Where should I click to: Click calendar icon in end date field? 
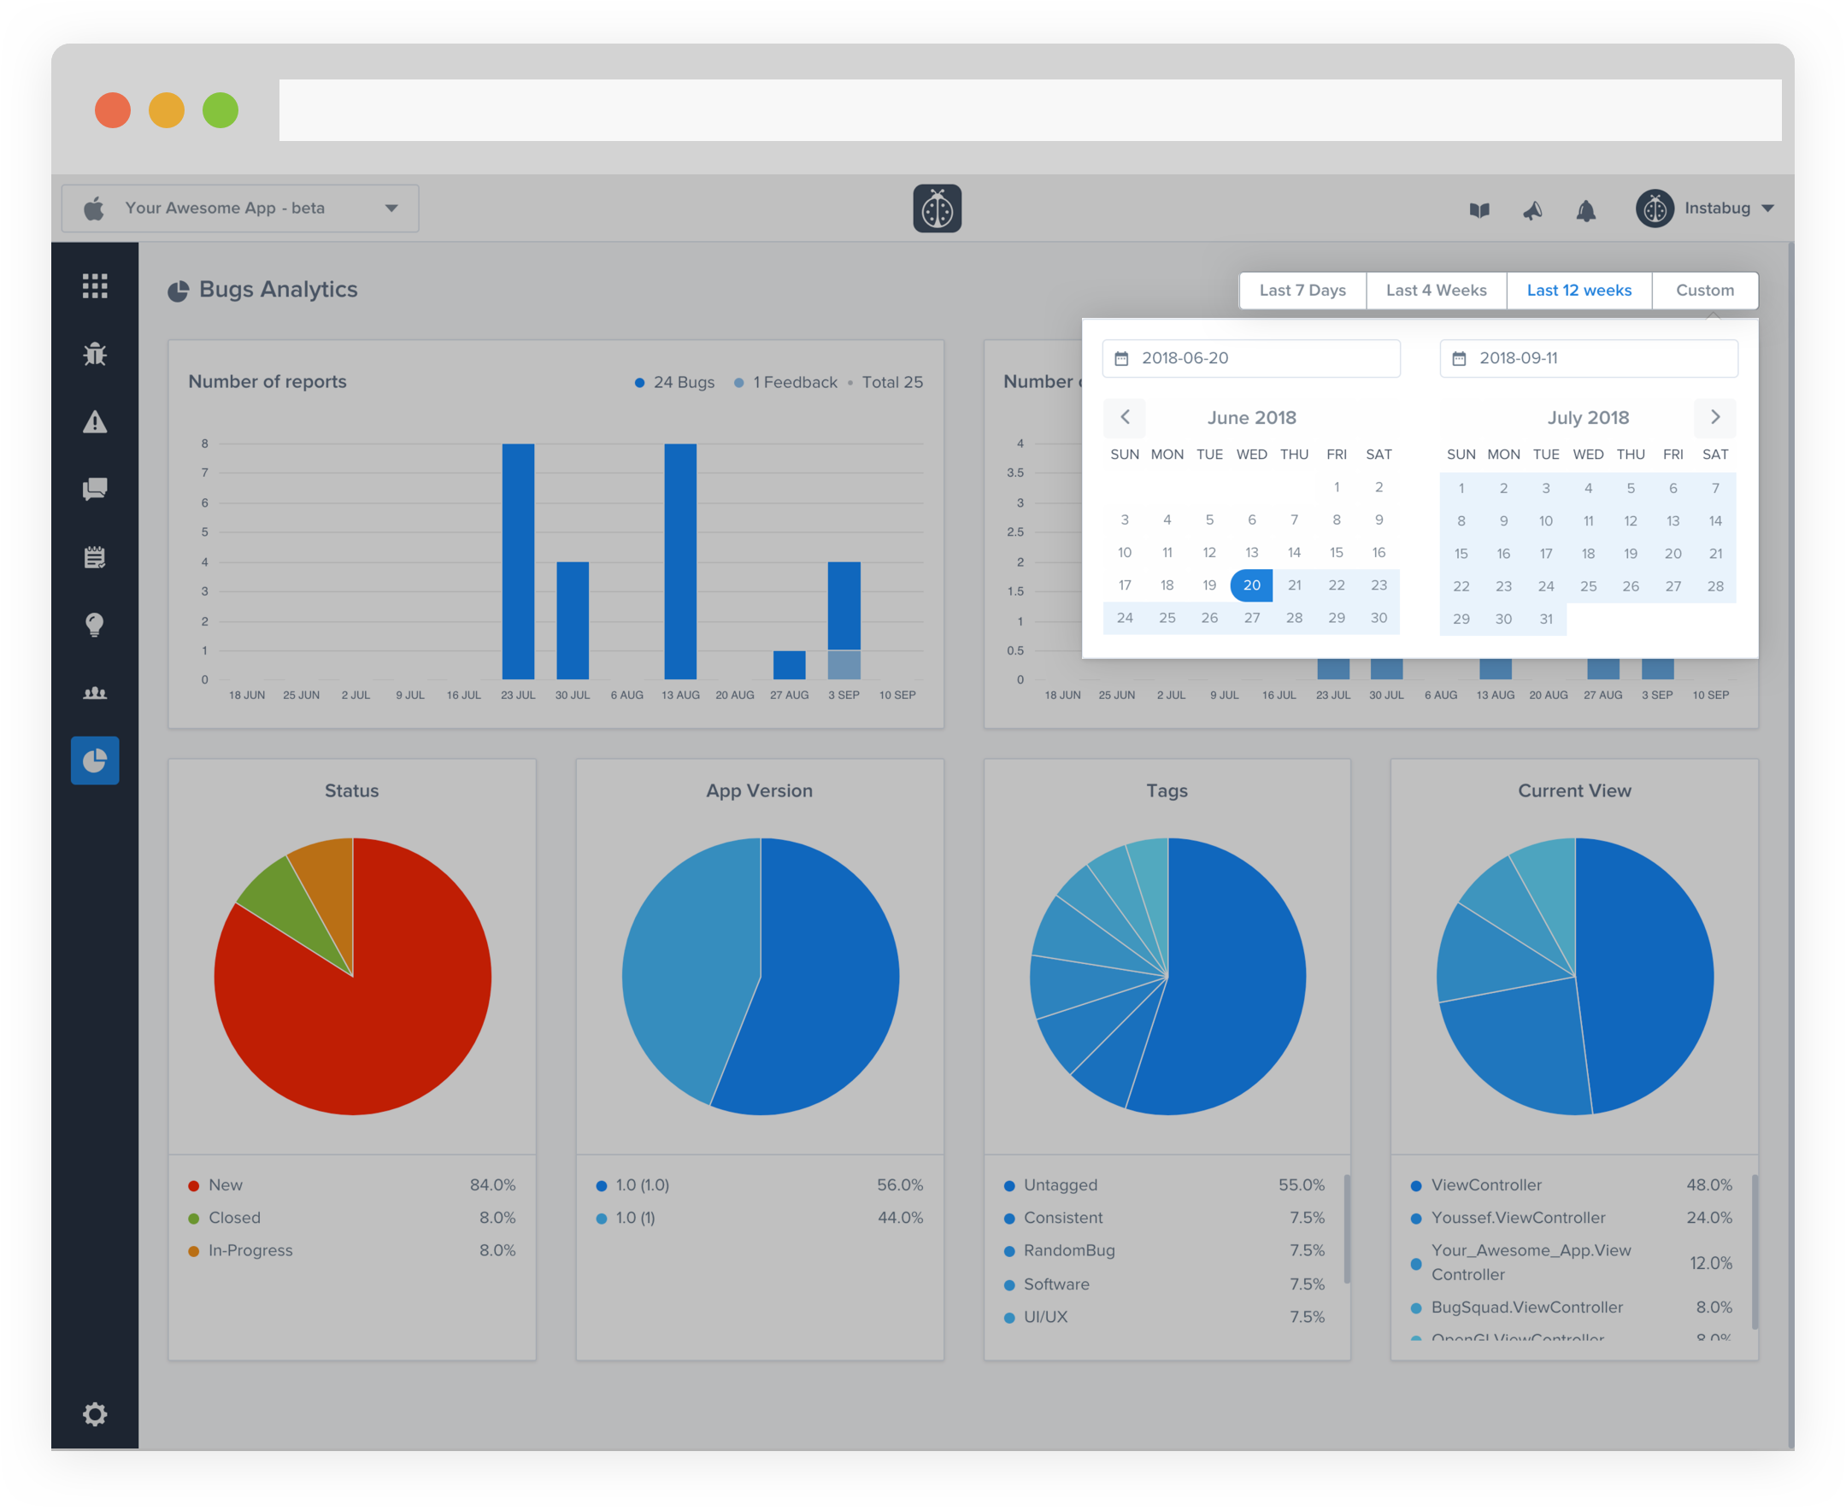(1459, 358)
